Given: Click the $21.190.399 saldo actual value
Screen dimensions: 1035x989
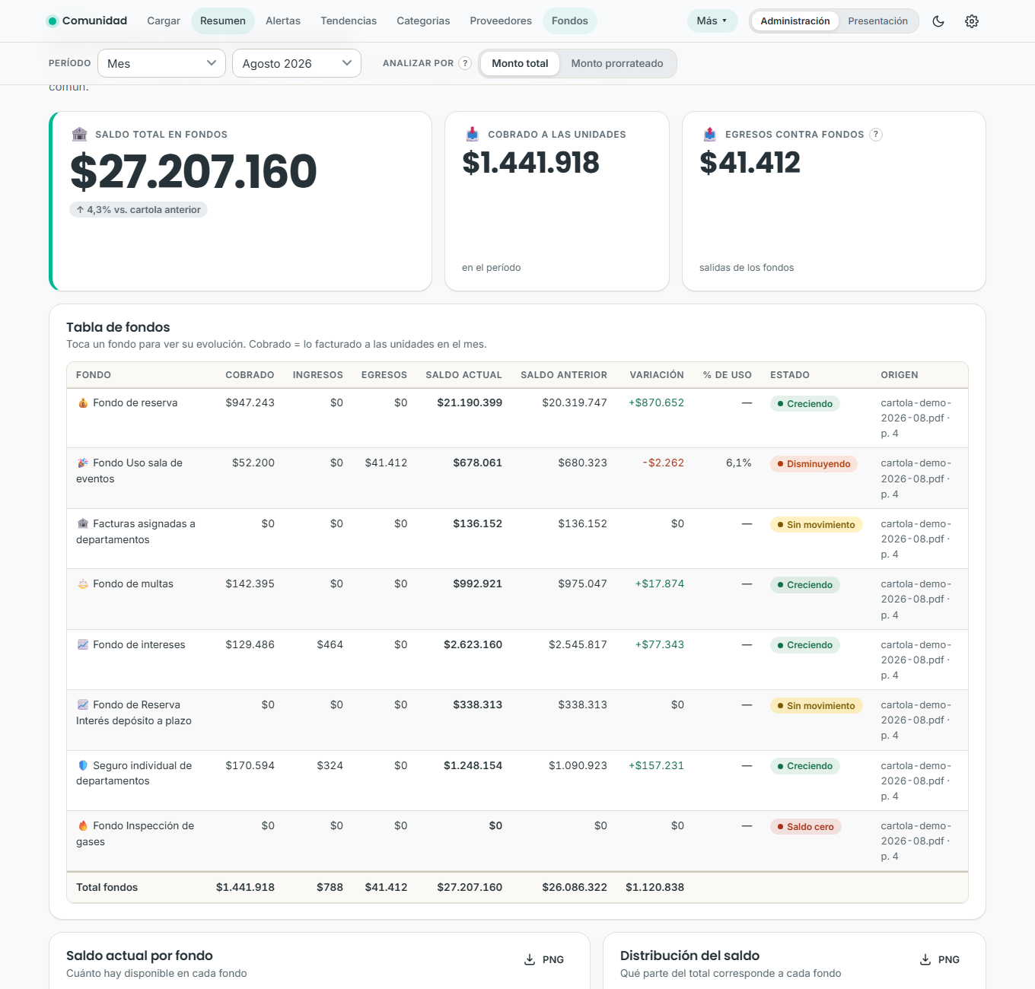Looking at the screenshot, I should pos(470,403).
